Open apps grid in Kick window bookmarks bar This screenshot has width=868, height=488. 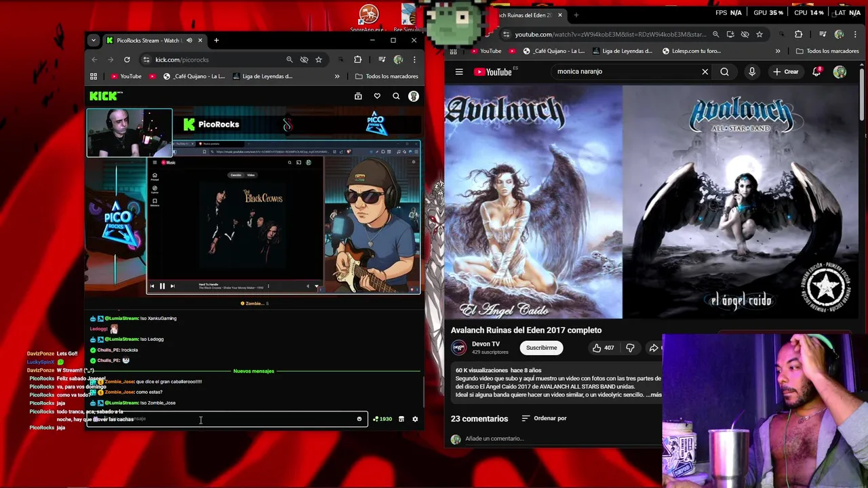tap(94, 77)
